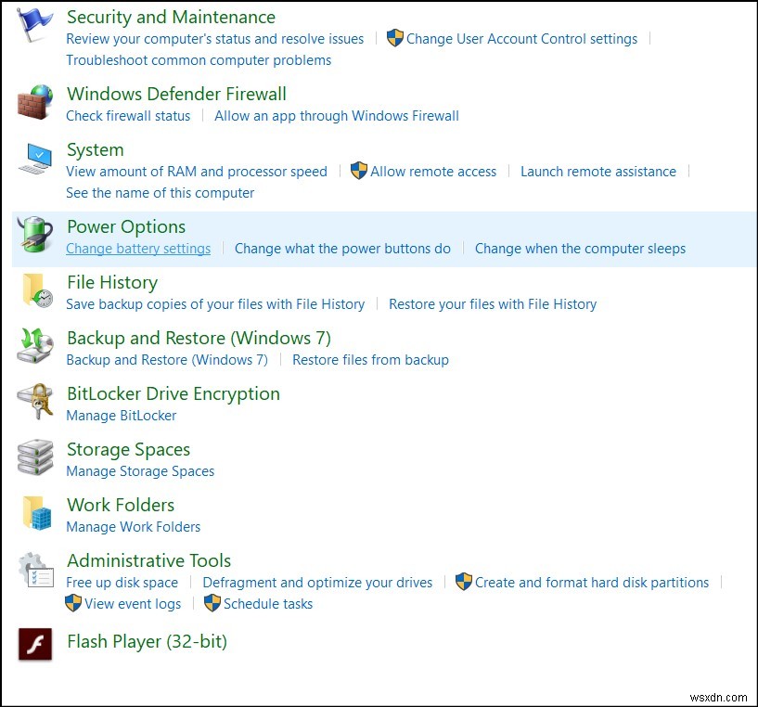This screenshot has height=707, width=758.
Task: Open the Work Folders heading
Action: tap(121, 505)
